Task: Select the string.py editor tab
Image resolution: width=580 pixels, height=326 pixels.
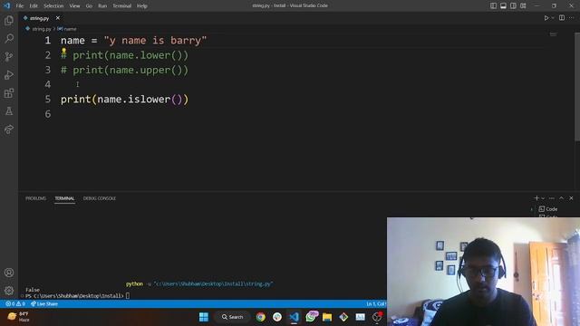Action: 39,18
